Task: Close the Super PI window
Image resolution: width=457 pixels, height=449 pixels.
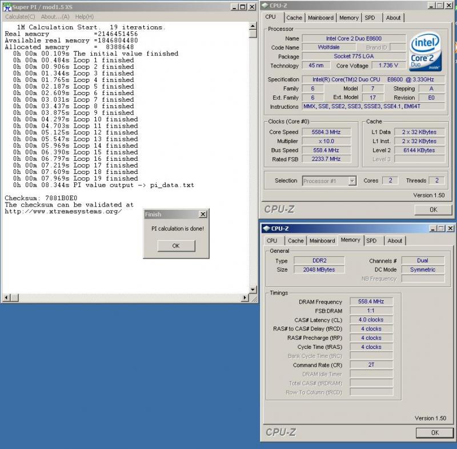Action: (x=251, y=7)
